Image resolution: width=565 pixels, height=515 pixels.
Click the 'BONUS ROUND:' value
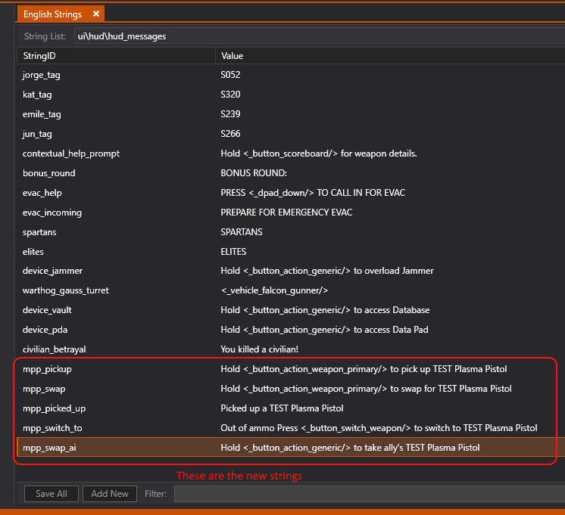click(x=254, y=173)
